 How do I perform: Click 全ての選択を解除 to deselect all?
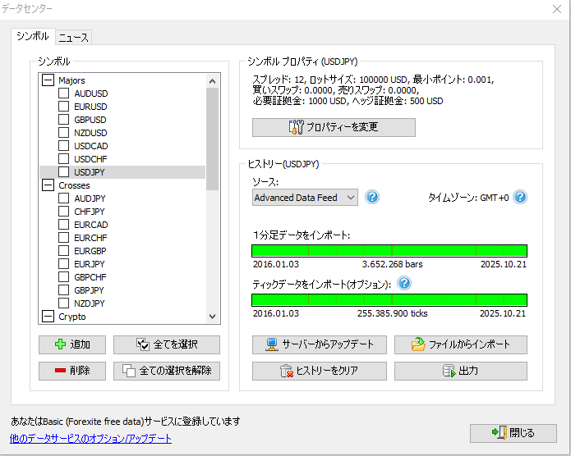tap(167, 371)
